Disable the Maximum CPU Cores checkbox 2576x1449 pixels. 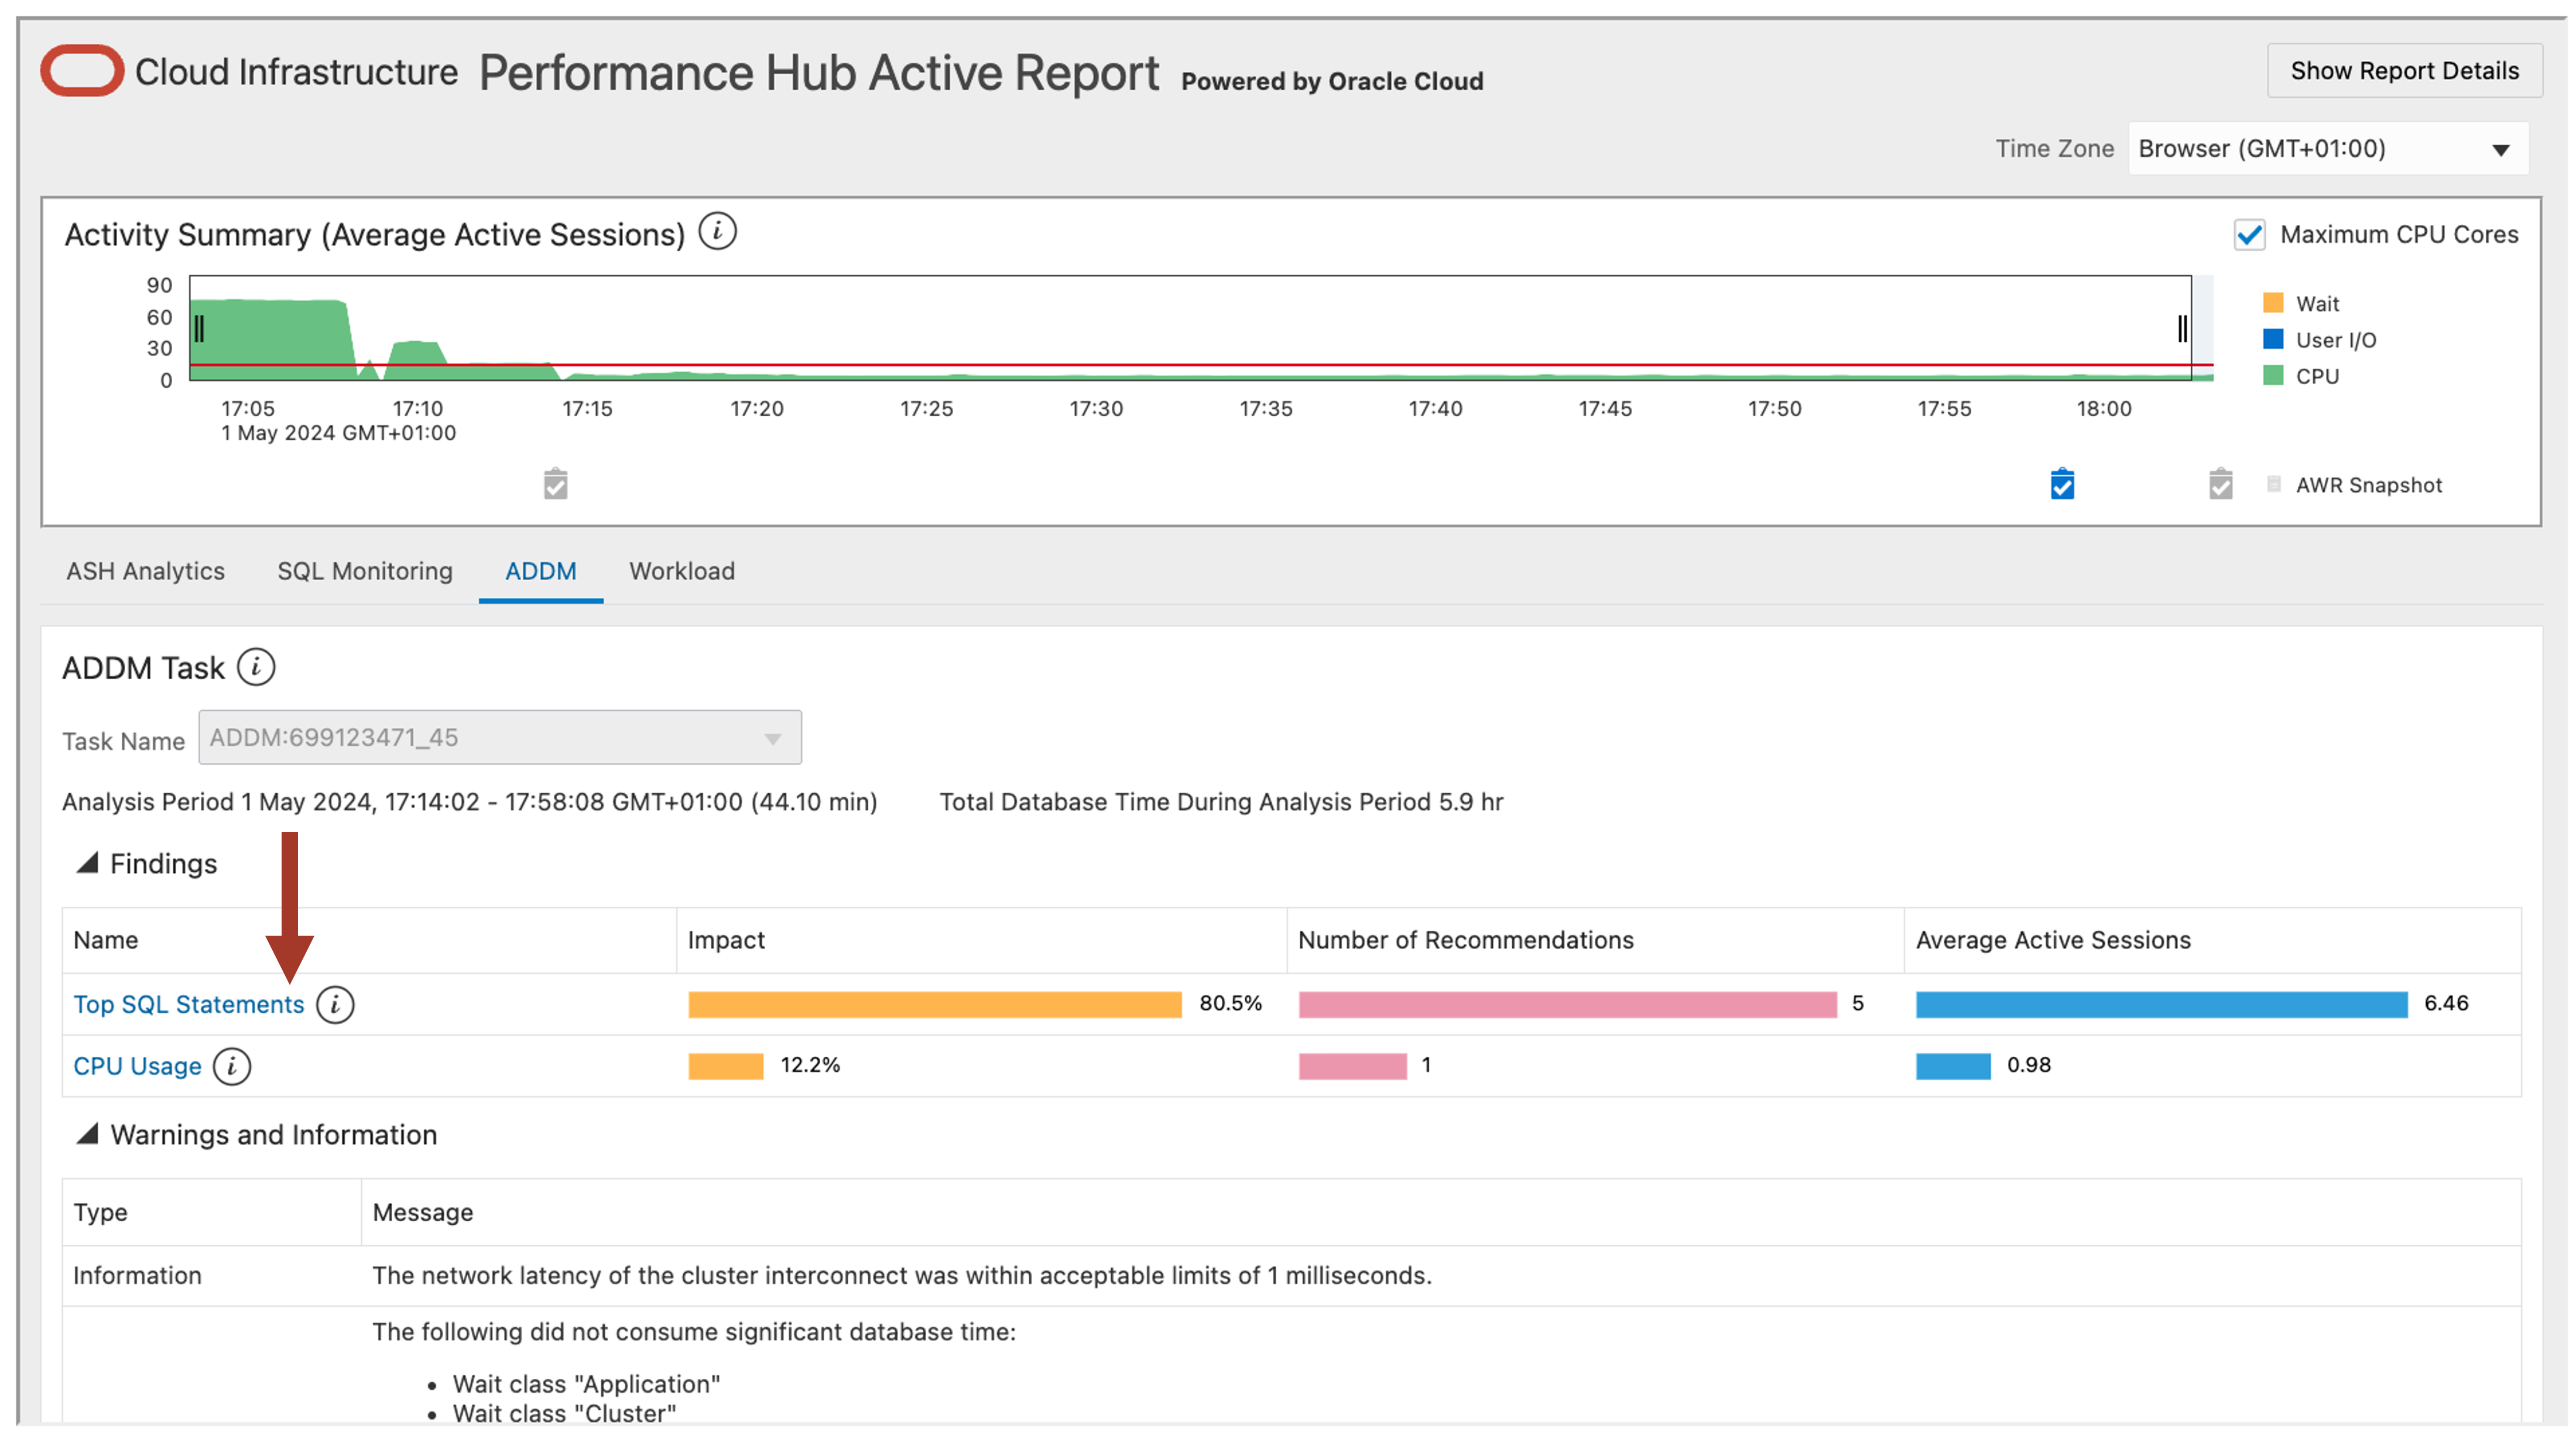pyautogui.click(x=2250, y=234)
